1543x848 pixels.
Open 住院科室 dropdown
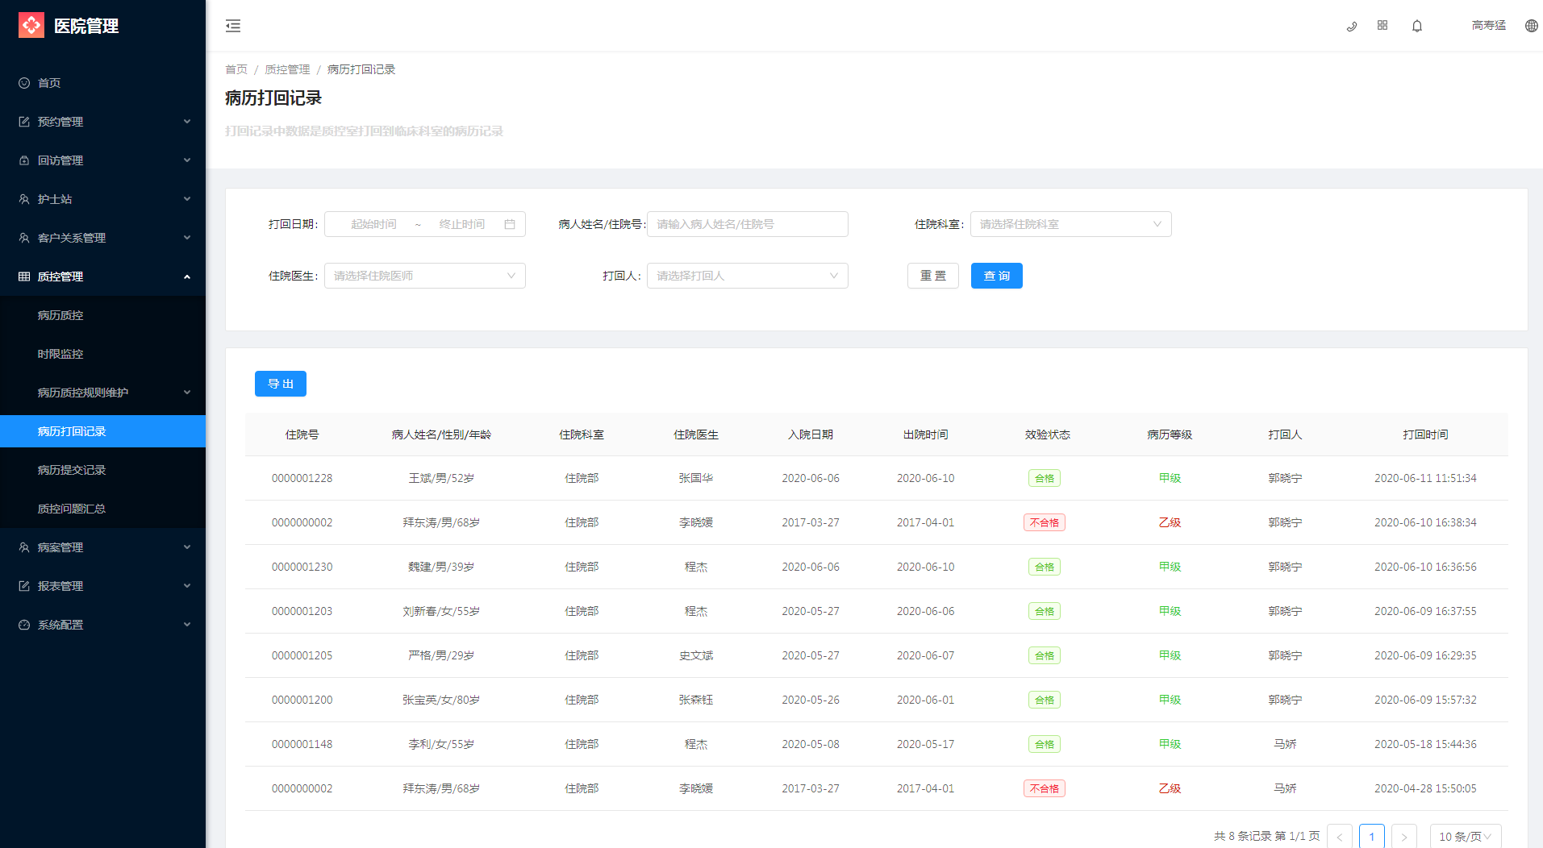tap(1071, 224)
